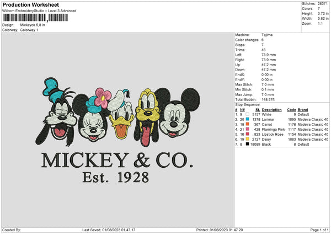This screenshot has height=234, width=331.
Task: Click 'Default' brand in the White row
Action: click(303, 114)
